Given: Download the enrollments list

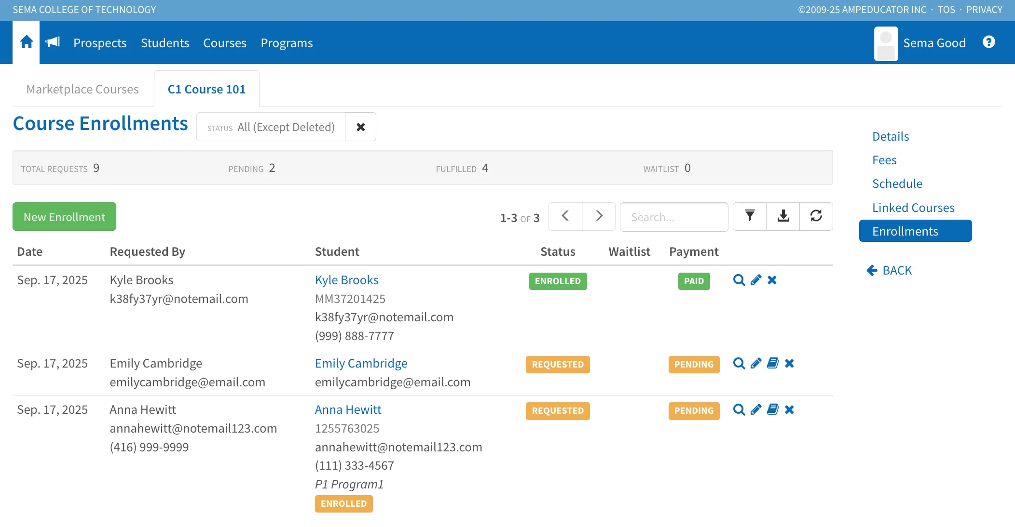Looking at the screenshot, I should [x=783, y=216].
